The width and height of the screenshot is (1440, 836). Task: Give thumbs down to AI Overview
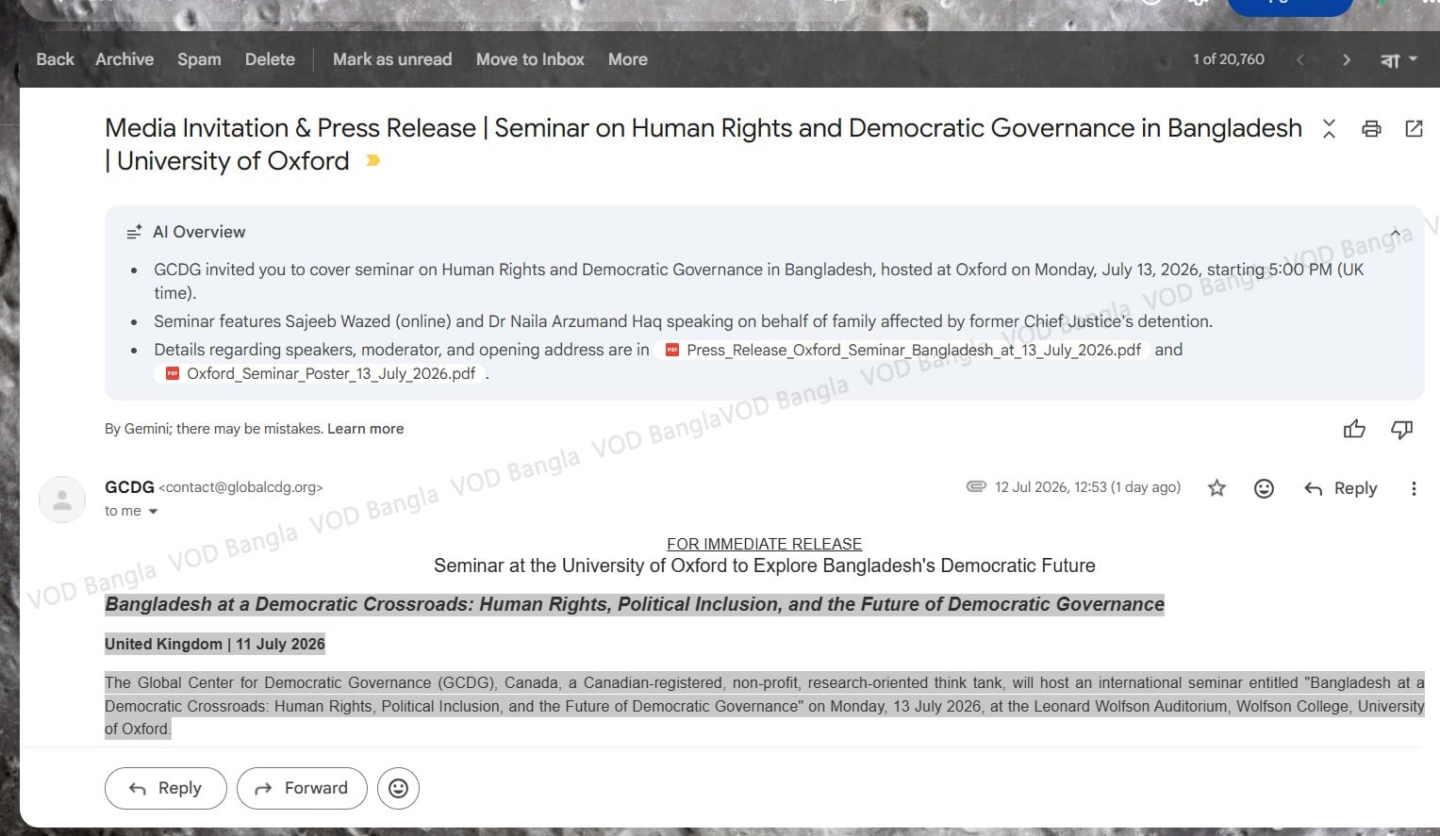coord(1401,430)
